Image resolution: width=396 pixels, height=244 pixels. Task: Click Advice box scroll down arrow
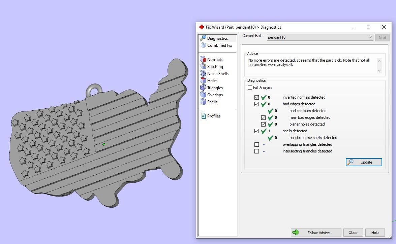pyautogui.click(x=379, y=71)
